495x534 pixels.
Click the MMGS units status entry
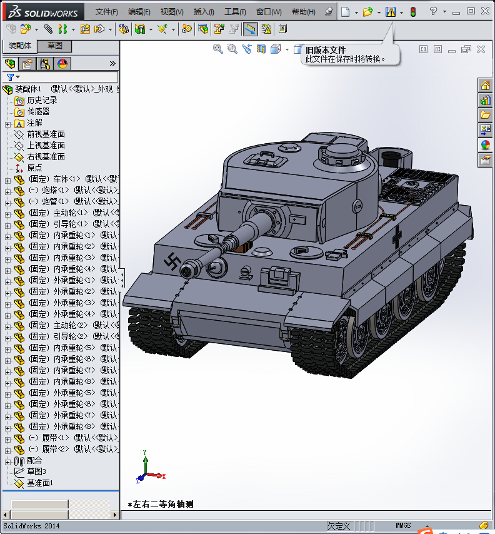point(403,525)
